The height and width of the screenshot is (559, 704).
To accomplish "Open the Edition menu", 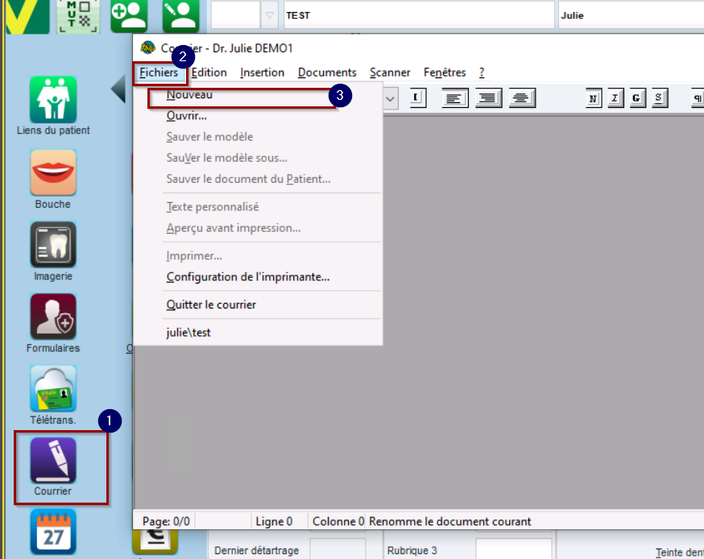I will tap(209, 72).
